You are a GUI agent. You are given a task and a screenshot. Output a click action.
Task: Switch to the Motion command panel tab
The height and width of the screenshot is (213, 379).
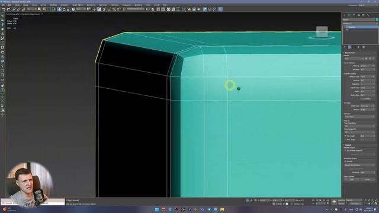click(x=359, y=15)
